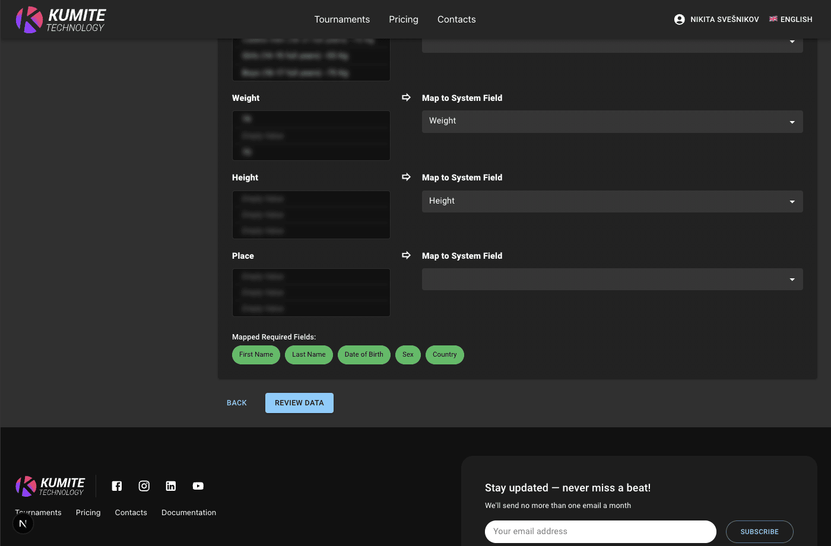
Task: Click the Kumite Technology logo in header
Action: (61, 20)
